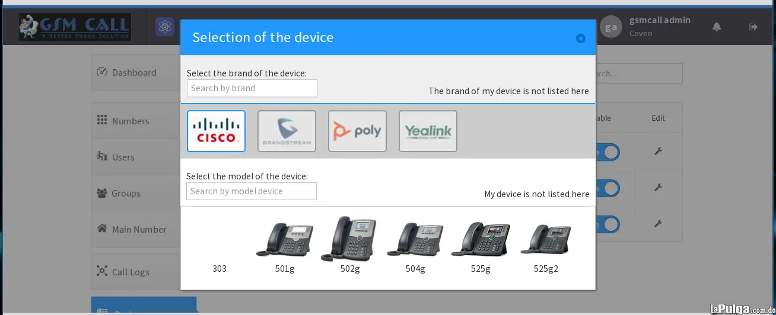
Task: Click the second row edit wrench icon
Action: tap(657, 188)
